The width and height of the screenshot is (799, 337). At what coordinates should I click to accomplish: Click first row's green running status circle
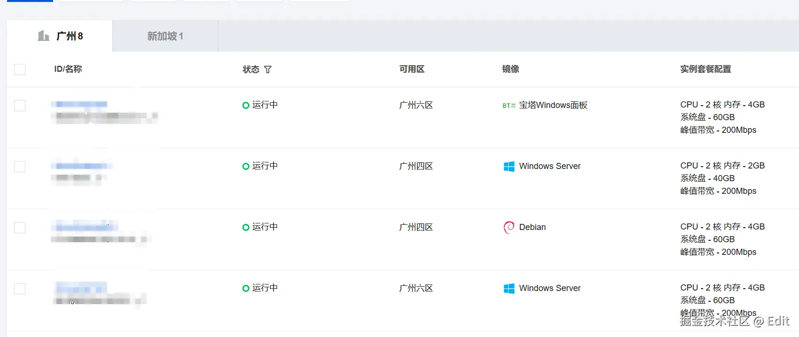(246, 105)
